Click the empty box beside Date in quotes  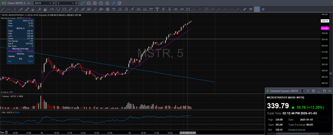point(323,120)
